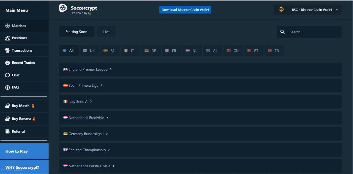This screenshot has width=353, height=174.
Task: Click the Buy Match link
Action: click(24, 106)
